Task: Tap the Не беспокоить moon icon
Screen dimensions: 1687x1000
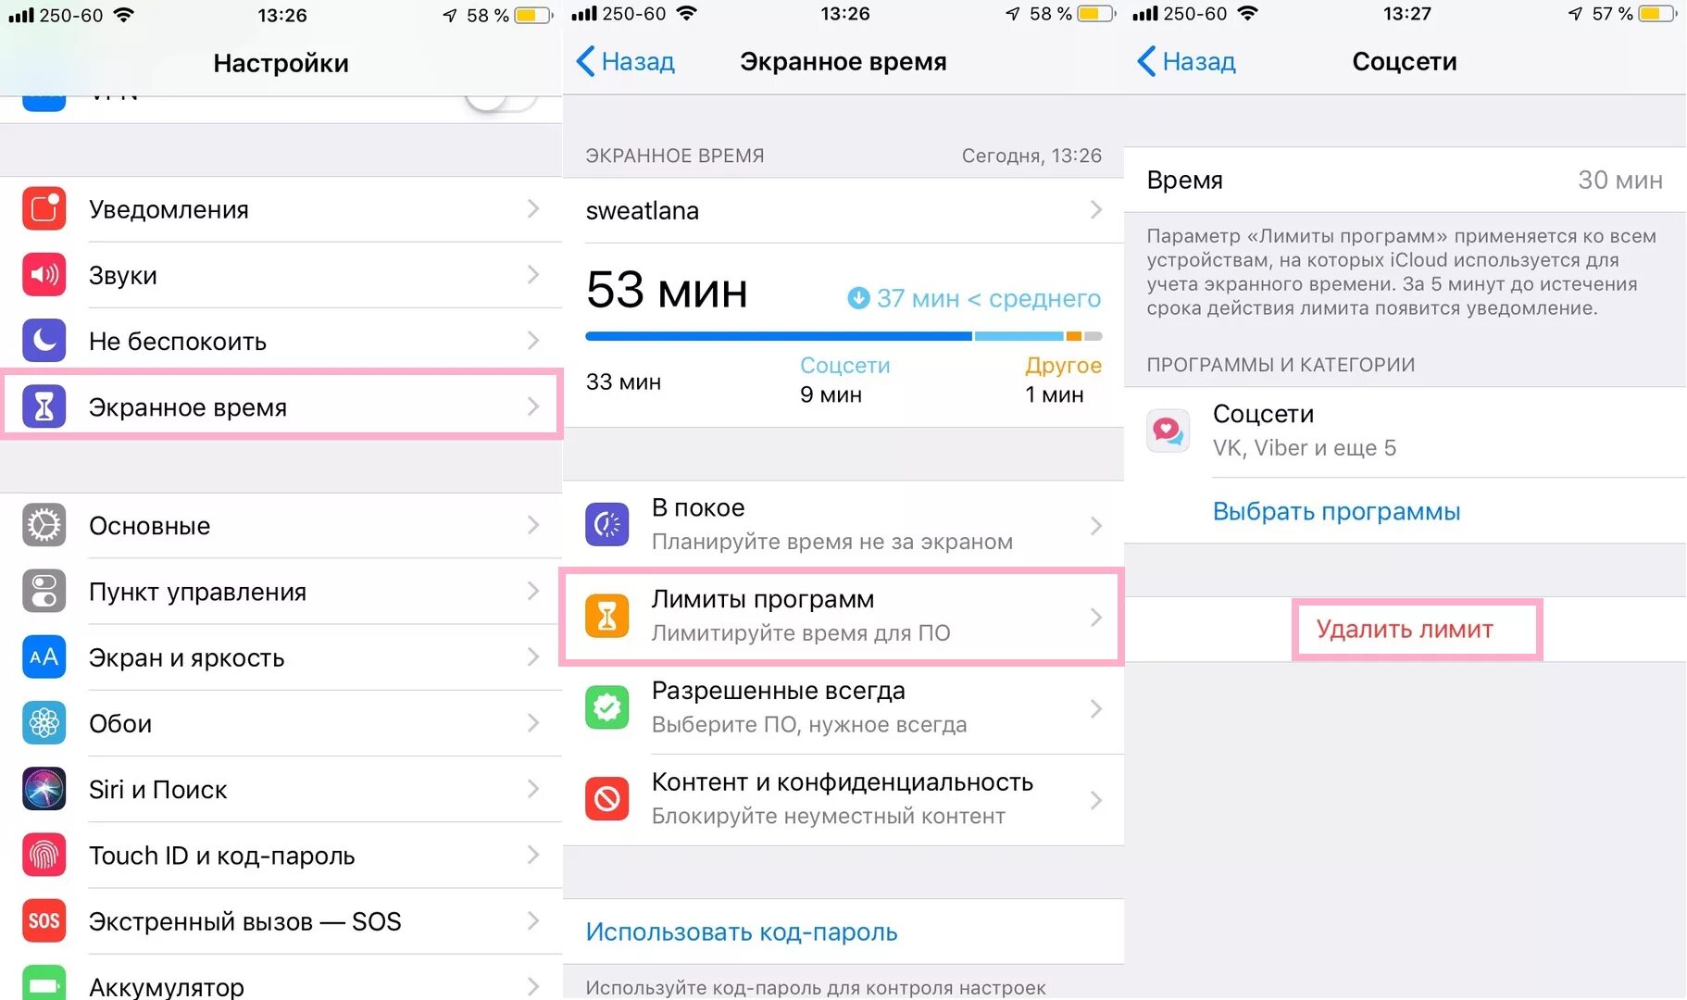Action: (x=44, y=341)
